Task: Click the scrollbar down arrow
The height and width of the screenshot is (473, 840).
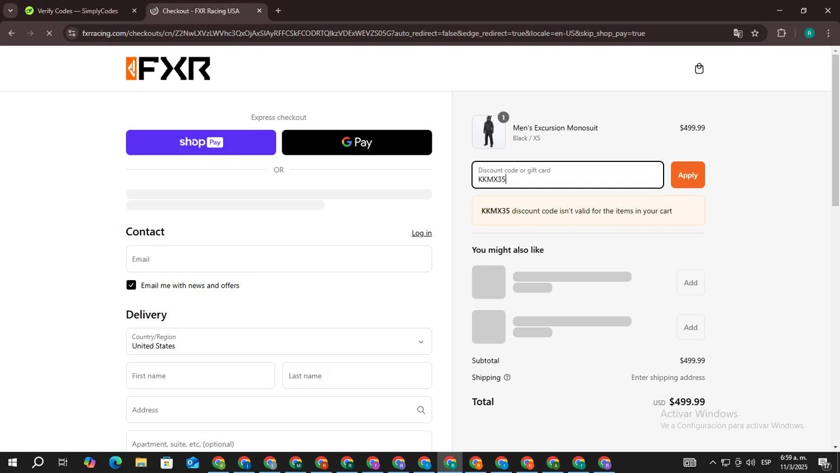Action: (x=836, y=447)
